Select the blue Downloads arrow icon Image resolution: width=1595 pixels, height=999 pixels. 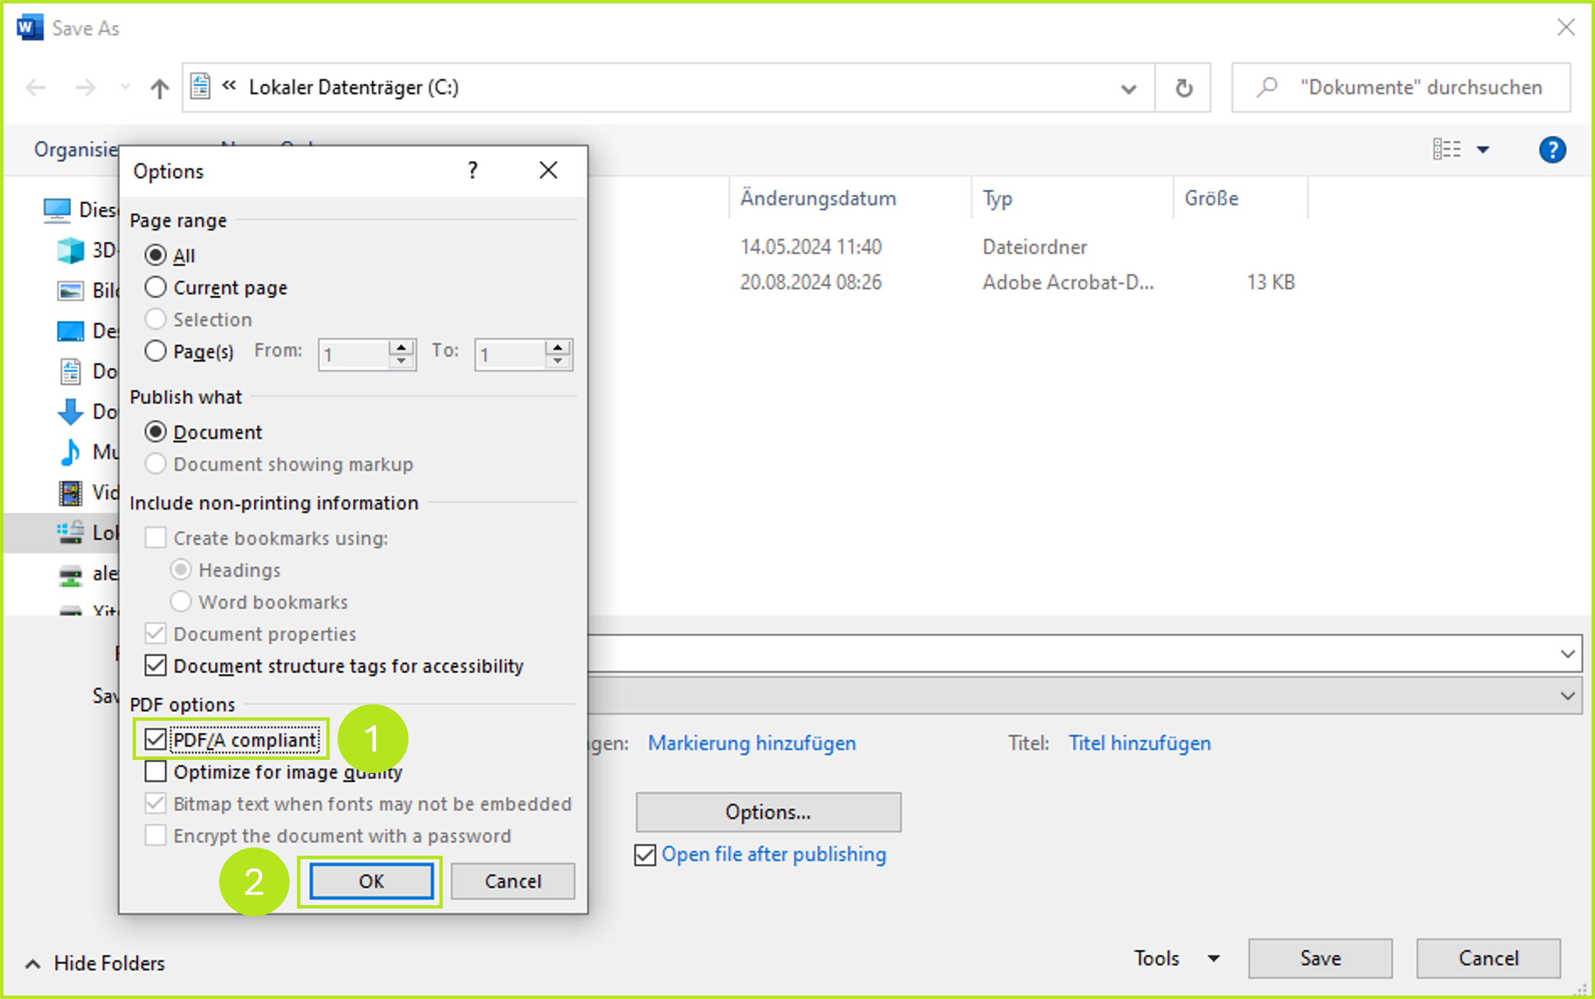70,412
